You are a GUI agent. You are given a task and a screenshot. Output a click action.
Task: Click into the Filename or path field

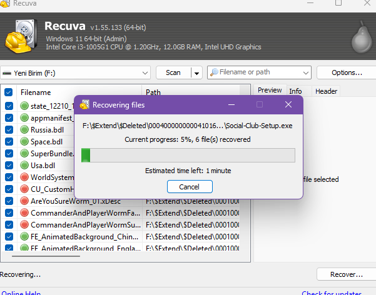pyautogui.click(x=259, y=72)
